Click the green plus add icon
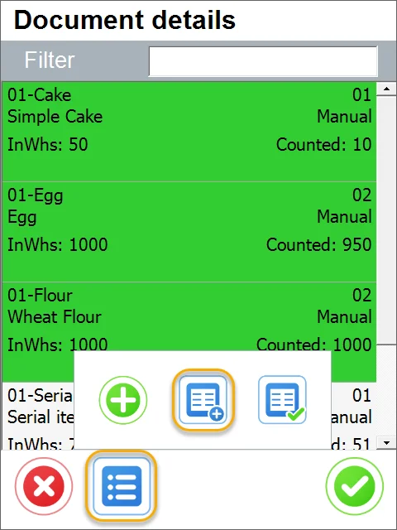This screenshot has height=530, width=397. (123, 400)
